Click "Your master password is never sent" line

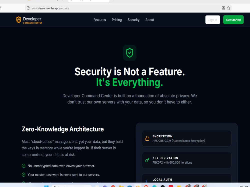(x=63, y=175)
